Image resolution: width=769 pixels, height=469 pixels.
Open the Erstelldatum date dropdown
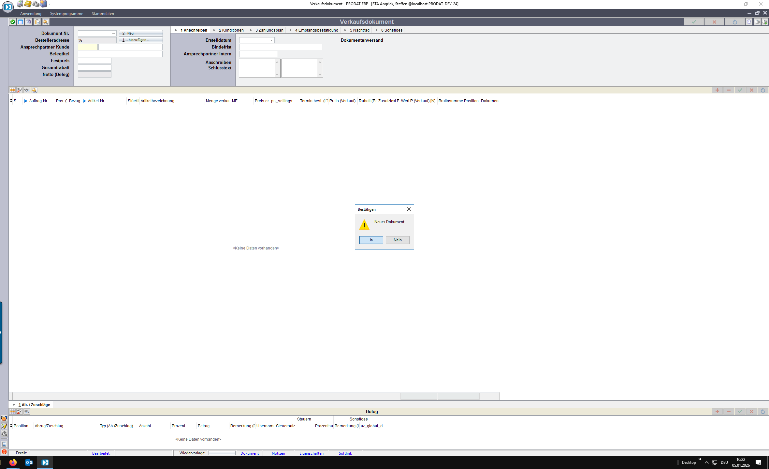coord(271,40)
